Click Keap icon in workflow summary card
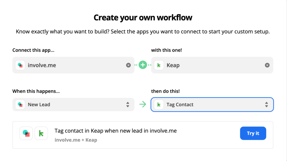The image size is (287, 161). point(41,133)
